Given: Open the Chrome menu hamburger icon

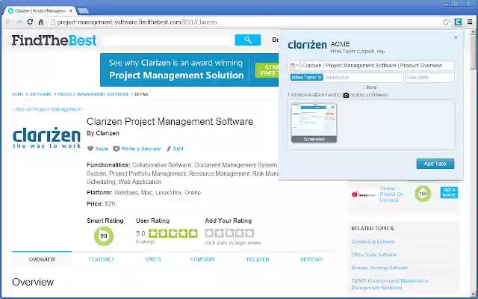Looking at the screenshot, I should click(x=470, y=22).
